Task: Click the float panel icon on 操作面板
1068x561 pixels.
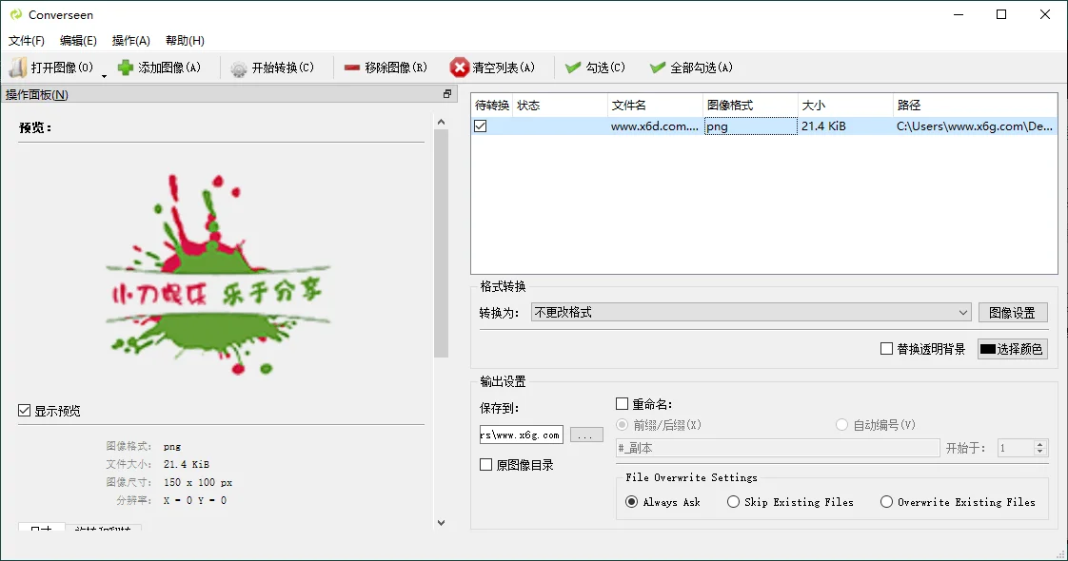Action: pos(446,94)
